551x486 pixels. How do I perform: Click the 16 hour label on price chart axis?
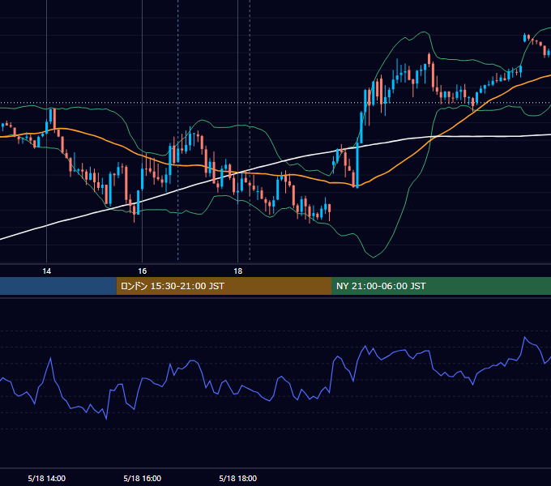click(x=143, y=271)
